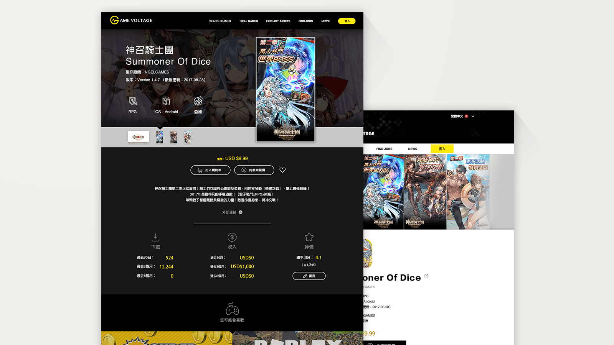Click the average rating value 4.1

(x=319, y=258)
